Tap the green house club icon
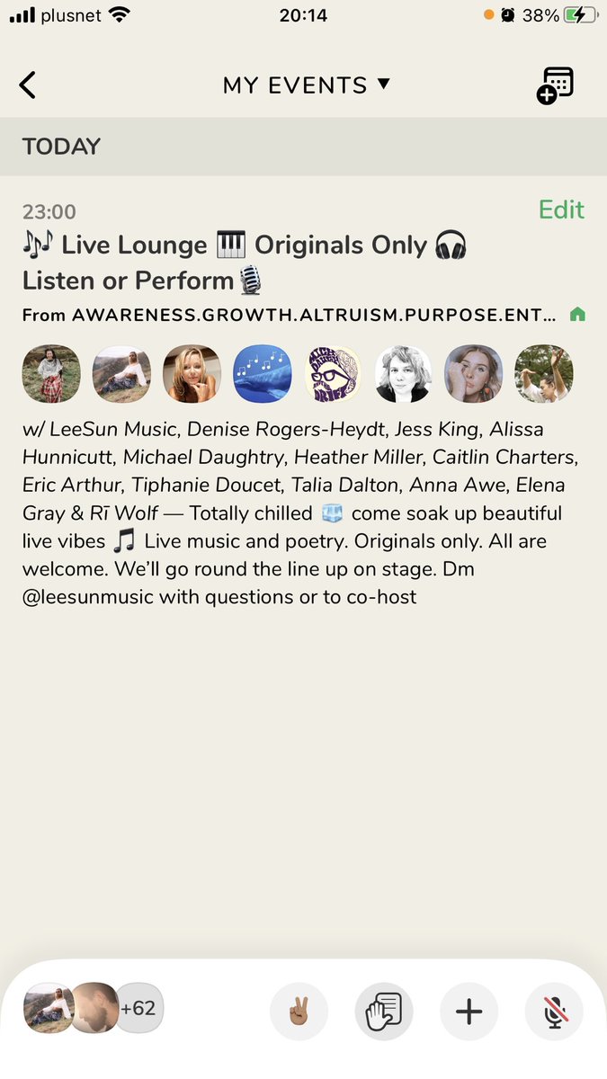The height and width of the screenshot is (1079, 607). click(x=577, y=315)
